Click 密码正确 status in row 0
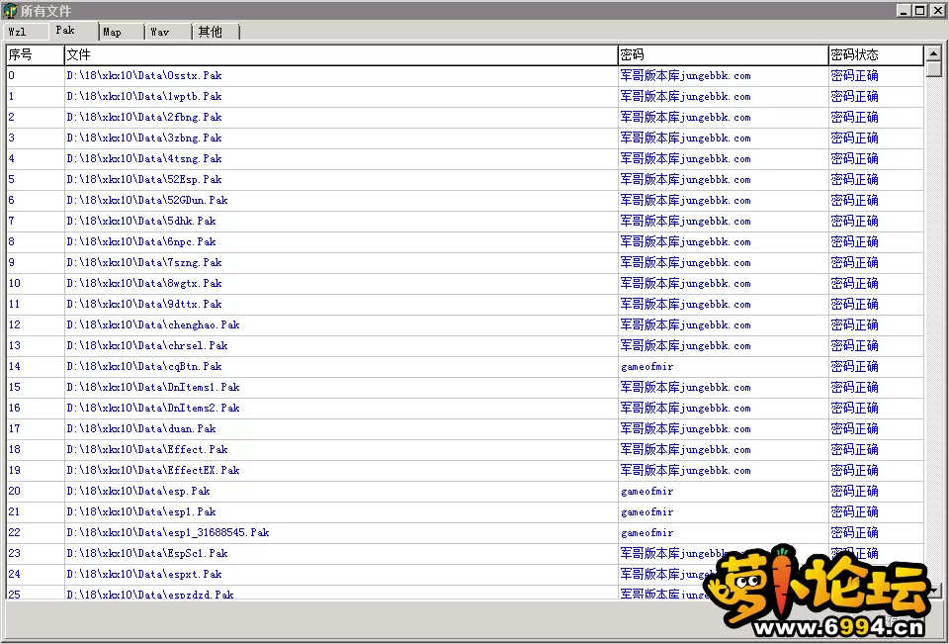The height and width of the screenshot is (644, 949). (854, 76)
